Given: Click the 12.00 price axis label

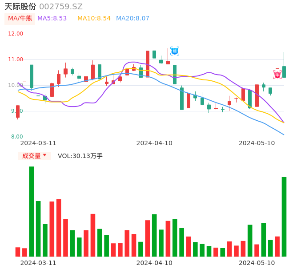Looking at the screenshot, I should point(16,34).
